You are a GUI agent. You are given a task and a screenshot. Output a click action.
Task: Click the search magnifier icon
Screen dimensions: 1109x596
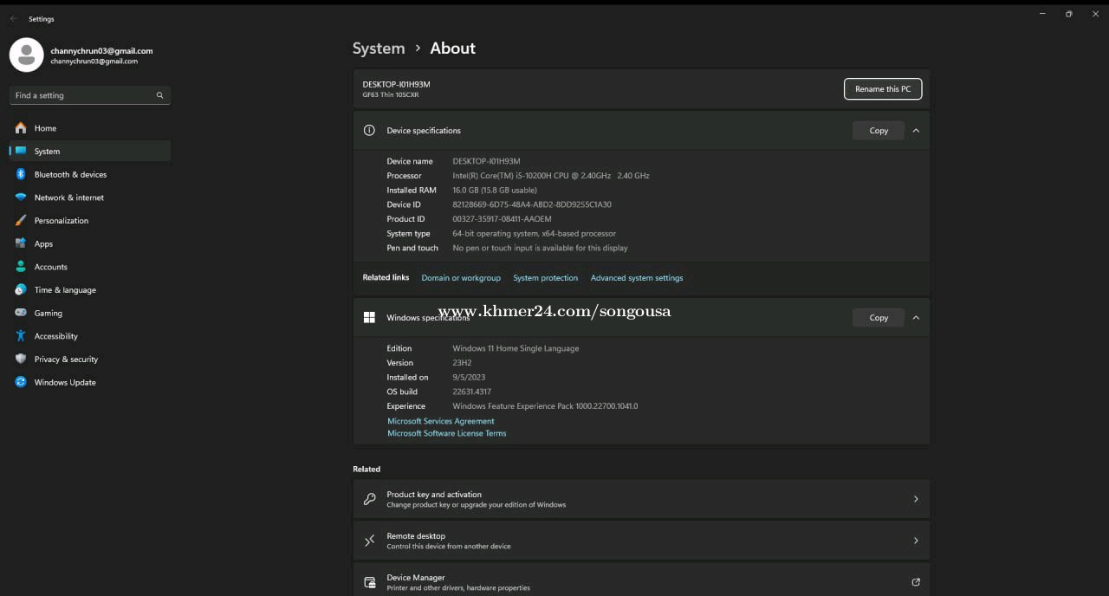(x=159, y=95)
